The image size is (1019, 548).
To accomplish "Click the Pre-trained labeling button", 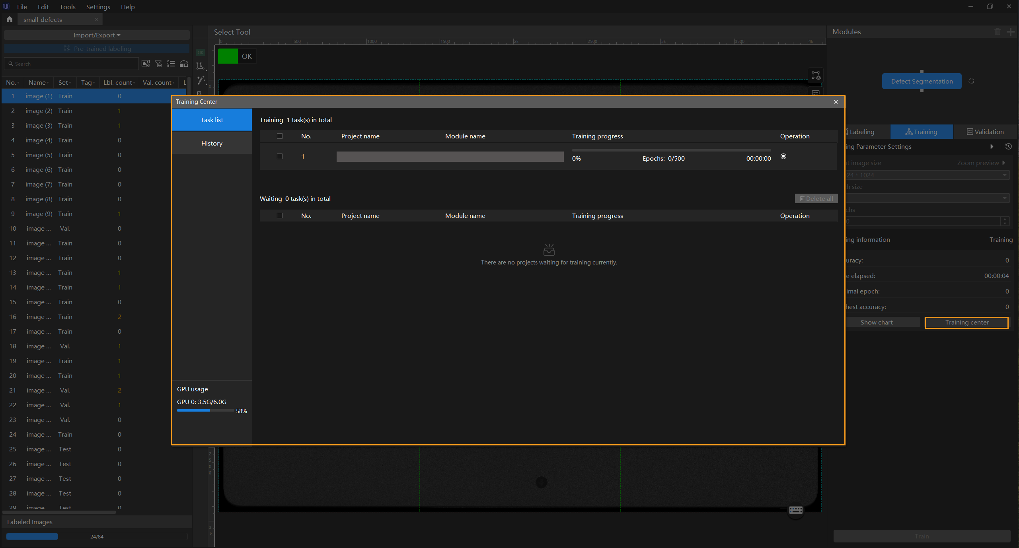I will pyautogui.click(x=97, y=49).
